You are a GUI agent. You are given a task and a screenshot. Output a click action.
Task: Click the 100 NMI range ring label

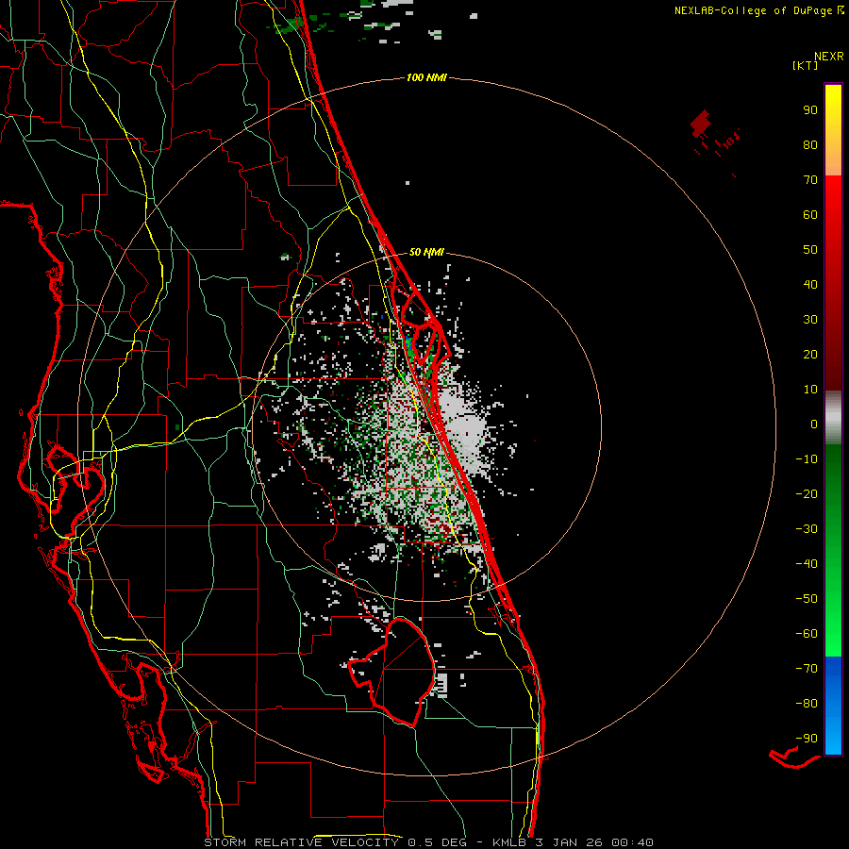pyautogui.click(x=426, y=77)
